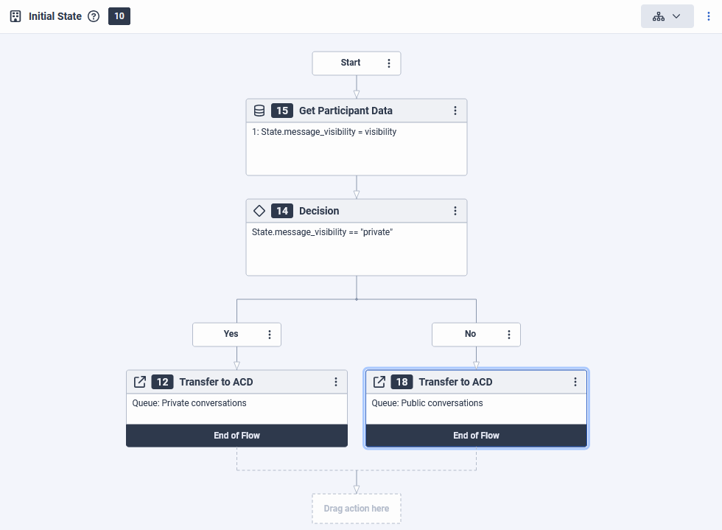
Task: Click the Initial State building icon
Action: [x=15, y=16]
